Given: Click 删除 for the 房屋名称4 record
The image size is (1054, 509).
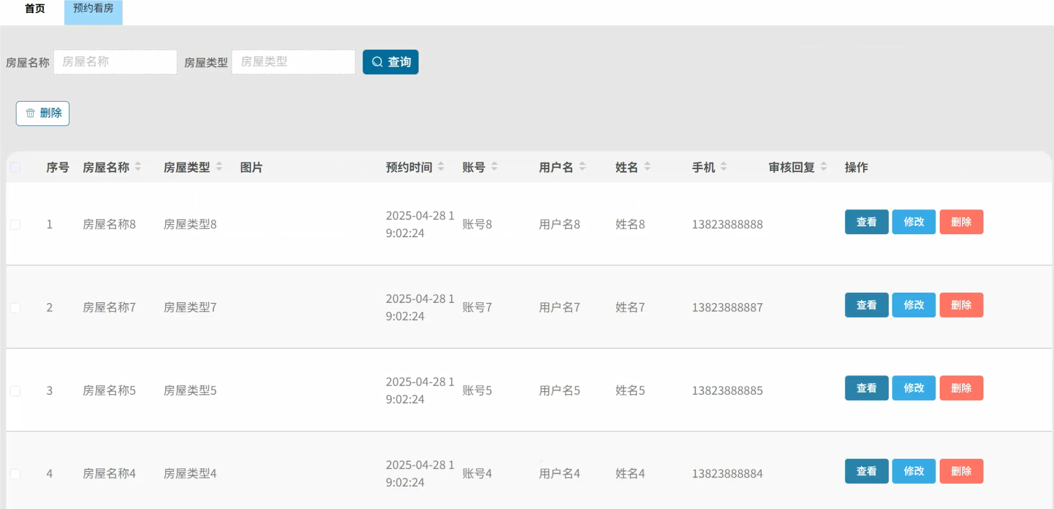Looking at the screenshot, I should 962,471.
